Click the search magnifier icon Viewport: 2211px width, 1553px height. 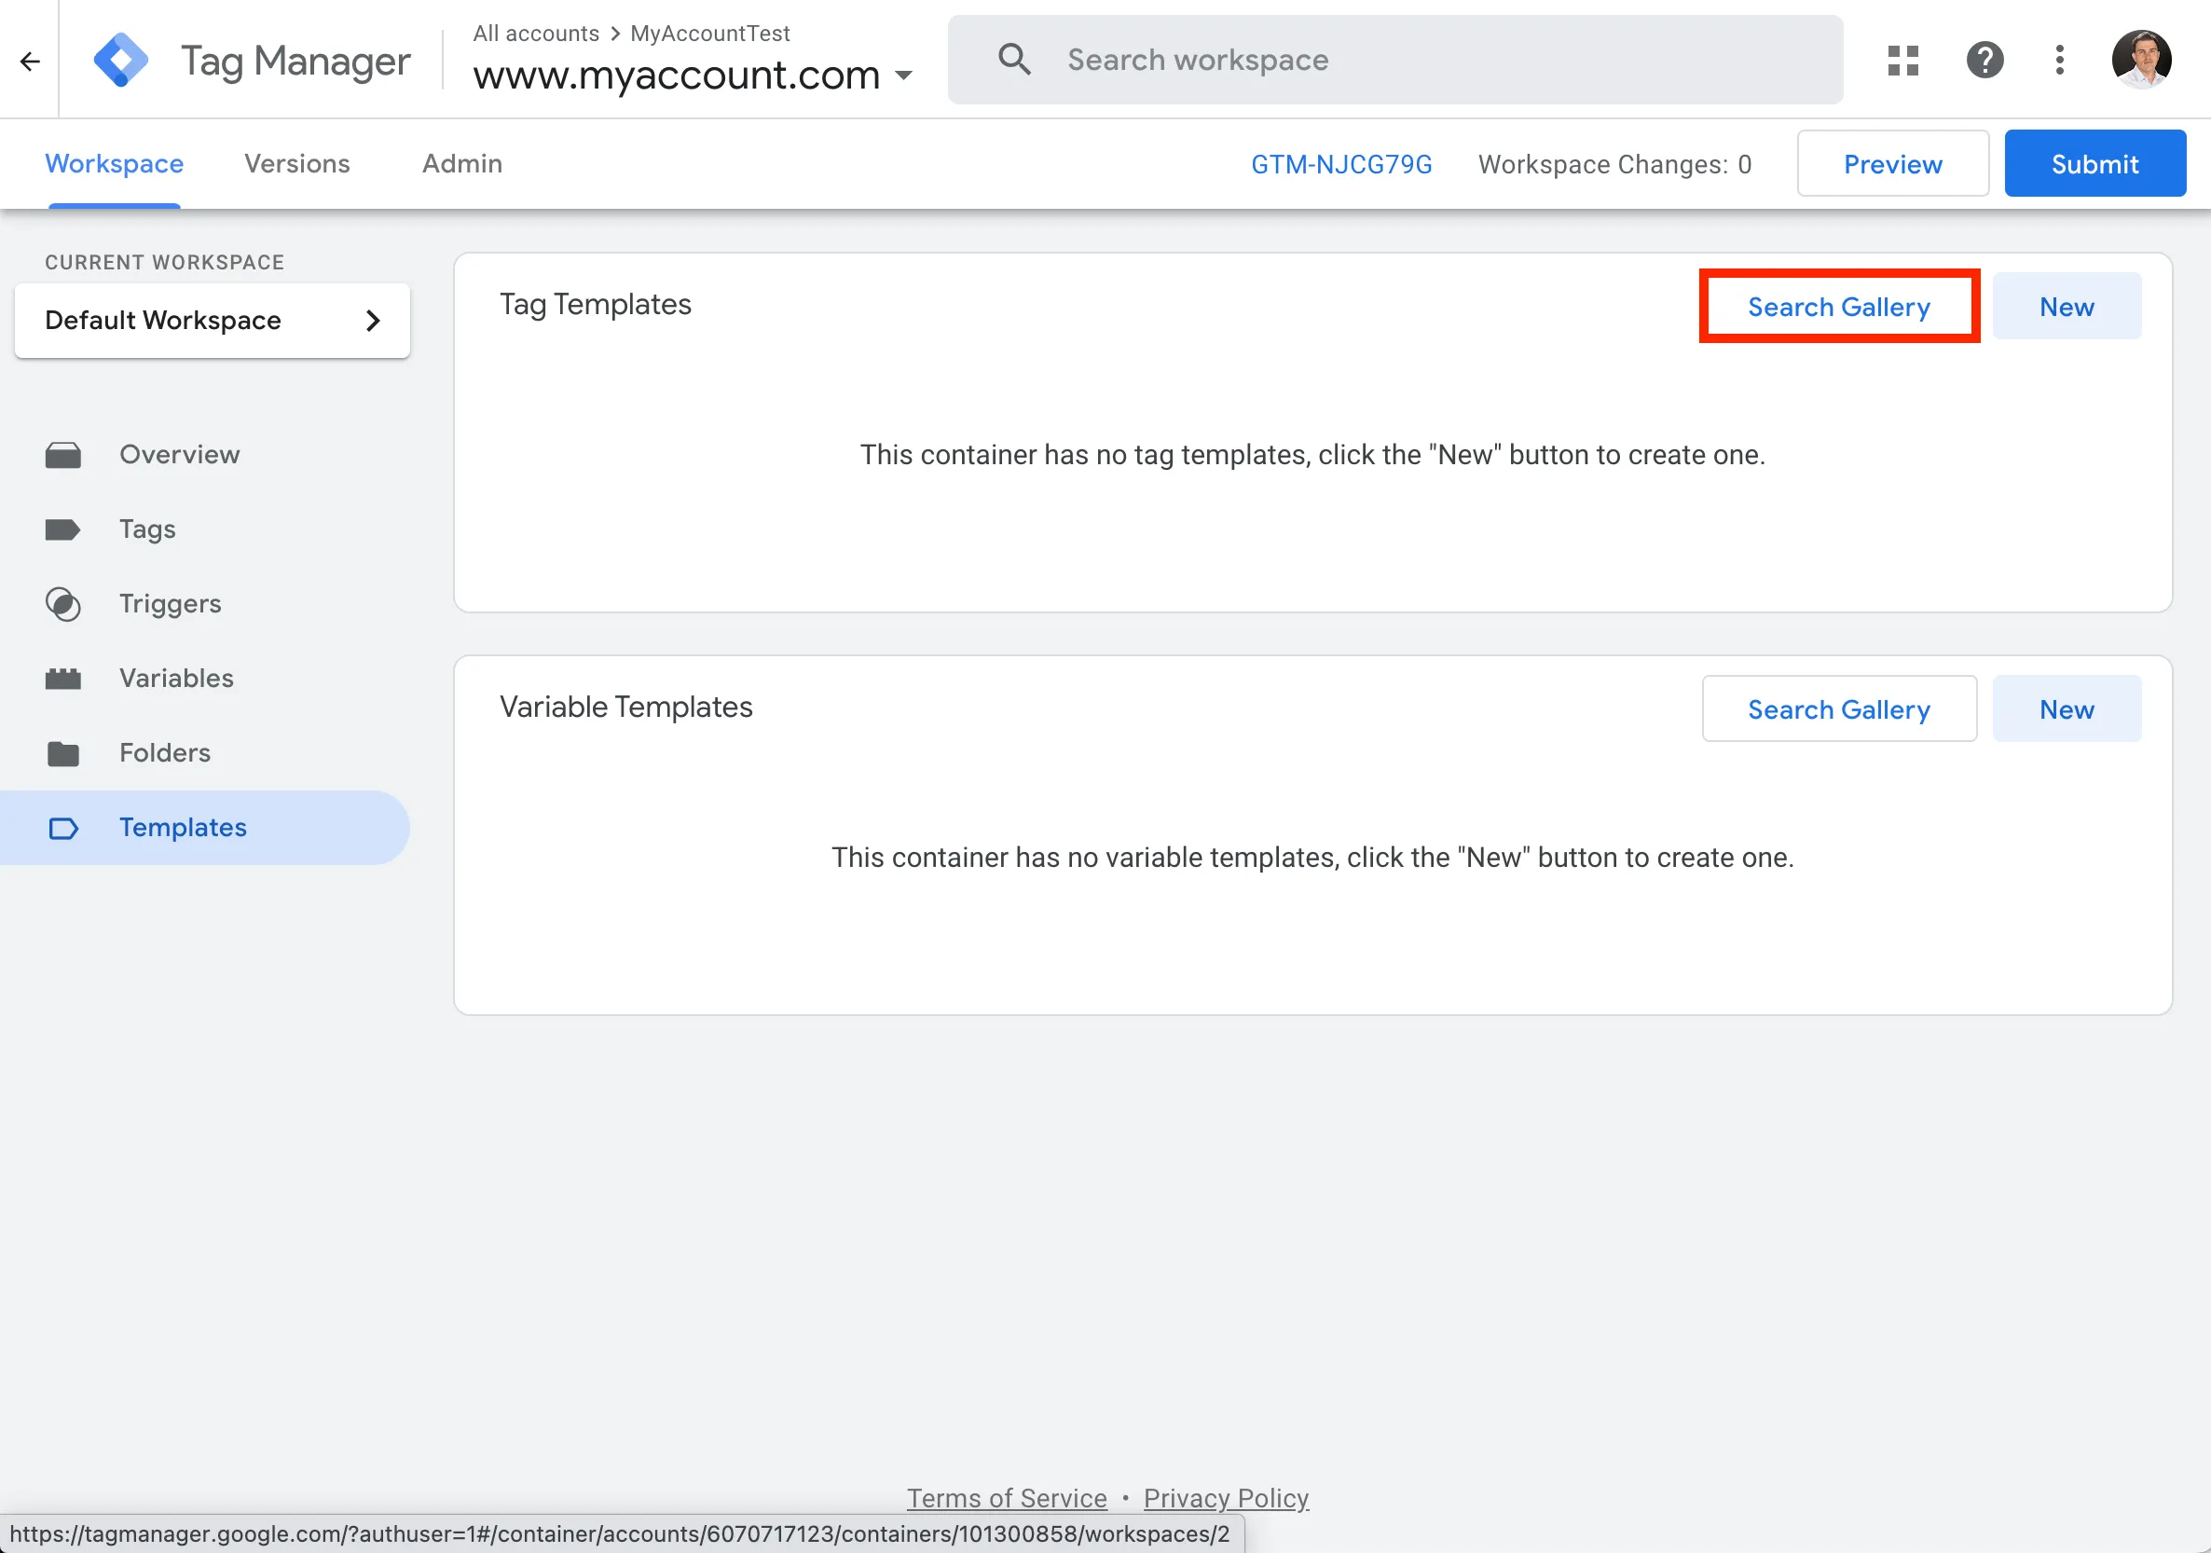(x=1014, y=60)
